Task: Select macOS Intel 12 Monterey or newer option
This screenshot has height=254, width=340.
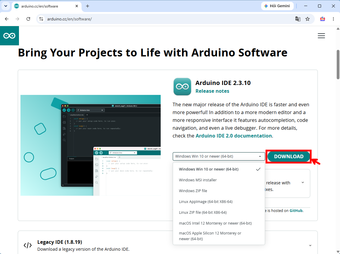Action: [218, 223]
